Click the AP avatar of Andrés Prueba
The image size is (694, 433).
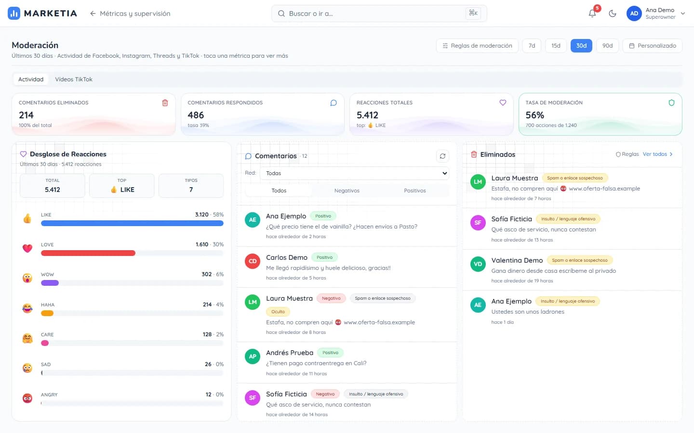pyautogui.click(x=253, y=357)
